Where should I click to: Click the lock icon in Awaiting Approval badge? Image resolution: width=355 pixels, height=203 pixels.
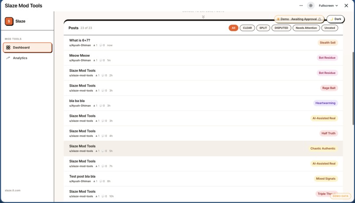pyautogui.click(x=320, y=19)
